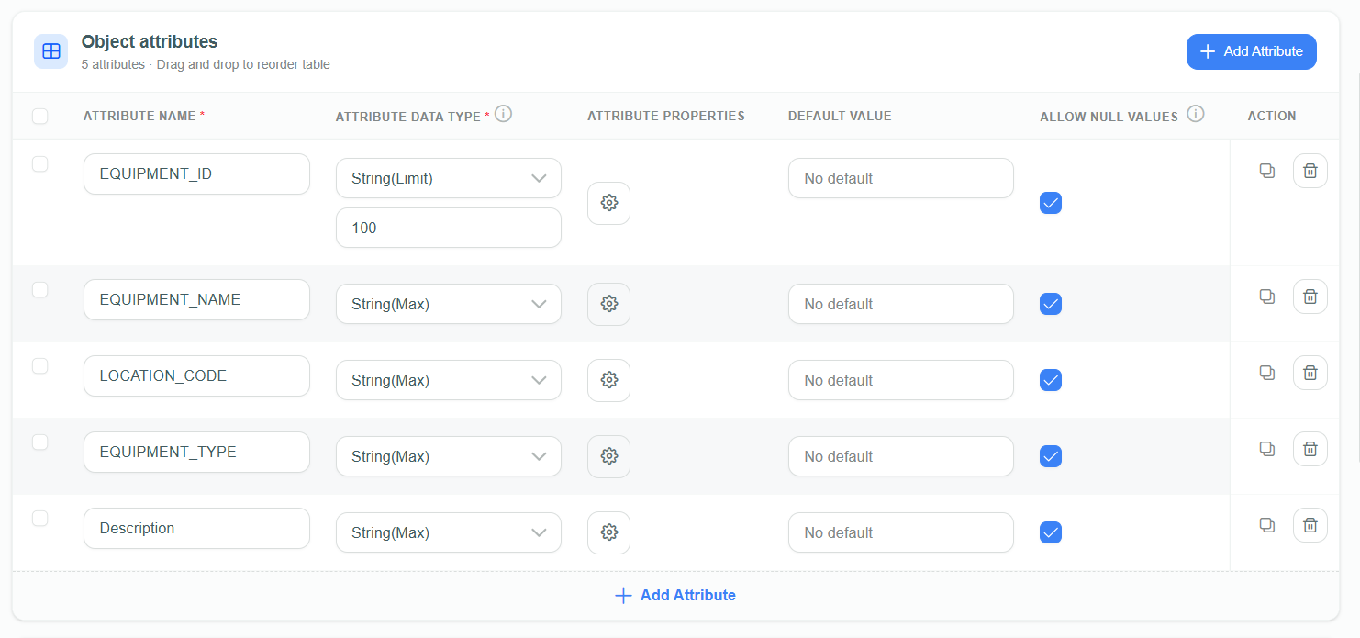Click info icon beside Attribute Data Type
Image resolution: width=1360 pixels, height=638 pixels.
(x=503, y=114)
